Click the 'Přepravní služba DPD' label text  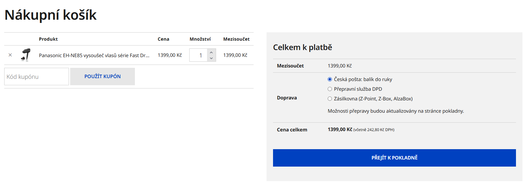(358, 89)
